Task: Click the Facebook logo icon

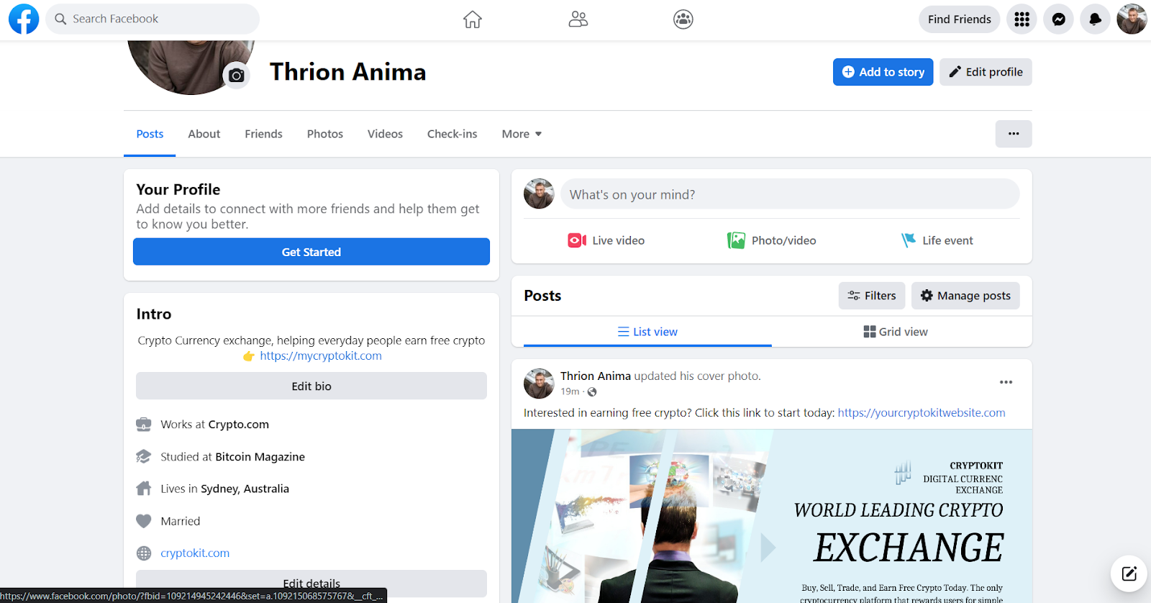Action: pyautogui.click(x=24, y=19)
